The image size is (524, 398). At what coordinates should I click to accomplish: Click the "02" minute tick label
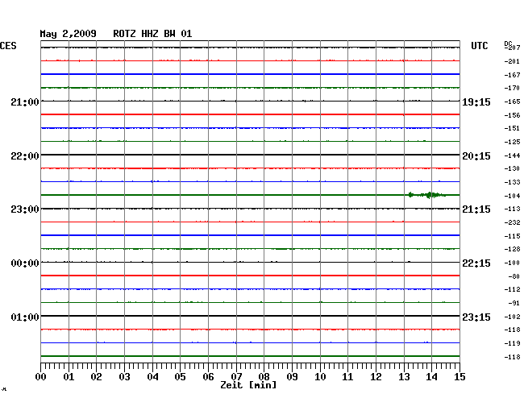(96, 377)
